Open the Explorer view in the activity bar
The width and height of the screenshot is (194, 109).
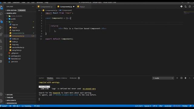point(1,7)
